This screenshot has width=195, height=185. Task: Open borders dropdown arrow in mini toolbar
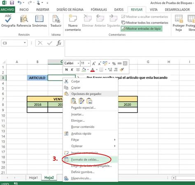105,69
